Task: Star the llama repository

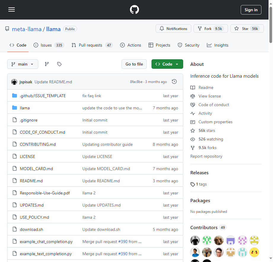Action: (x=247, y=28)
